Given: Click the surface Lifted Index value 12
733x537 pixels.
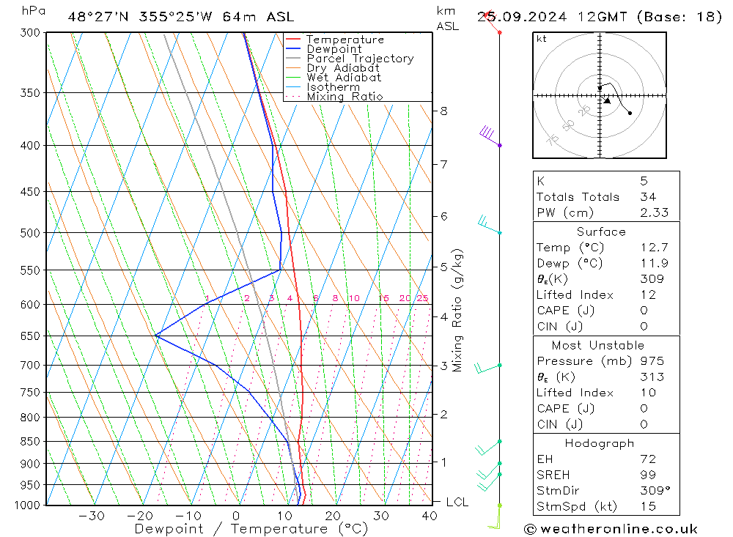Looking at the screenshot, I should pos(649,295).
